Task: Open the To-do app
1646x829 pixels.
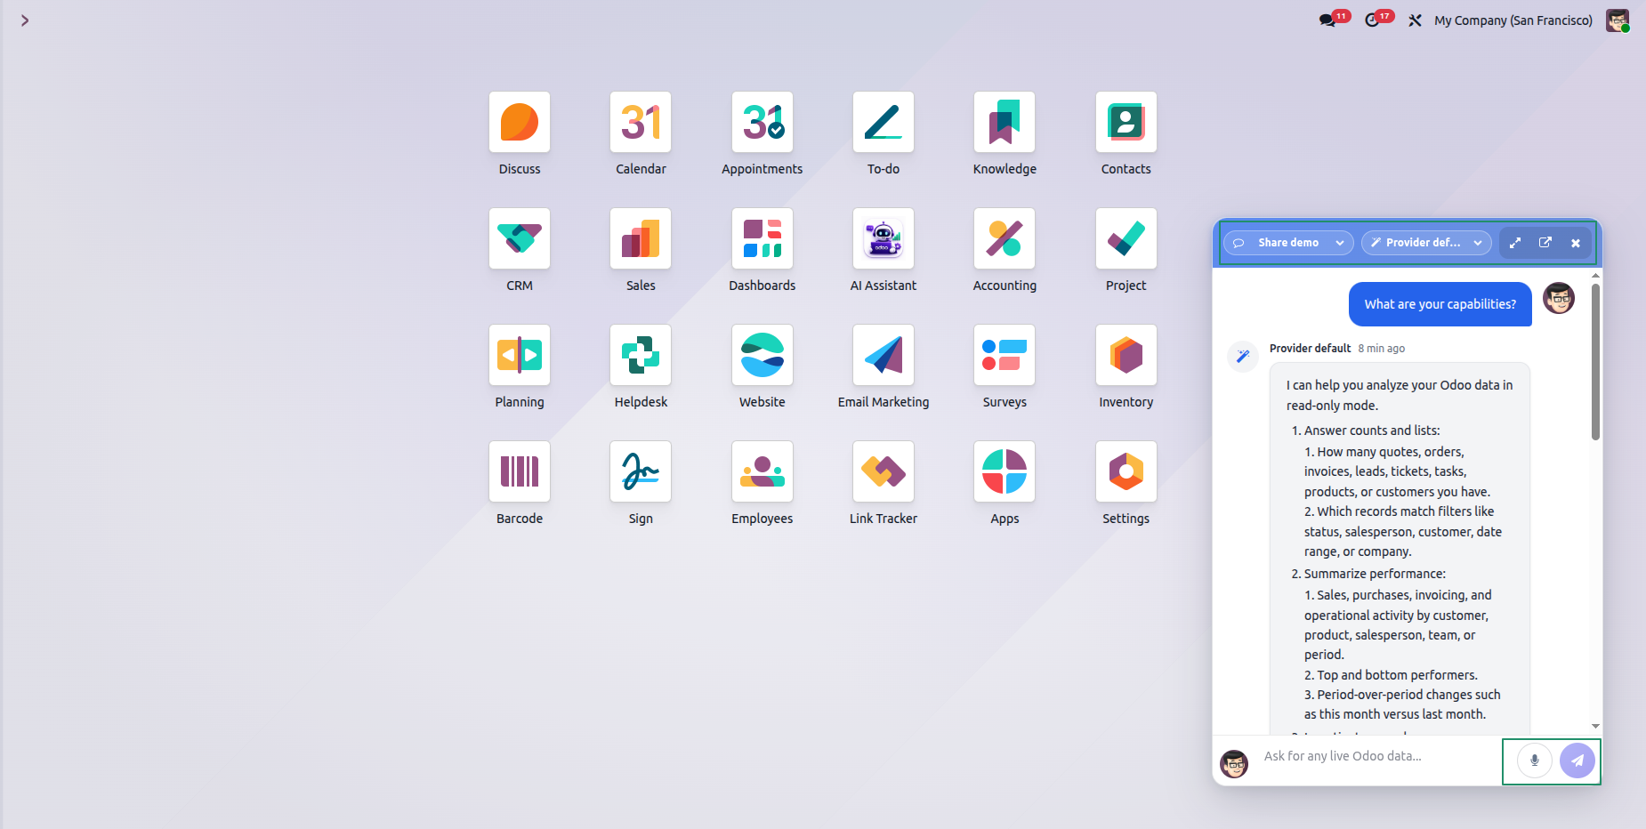Action: point(884,122)
